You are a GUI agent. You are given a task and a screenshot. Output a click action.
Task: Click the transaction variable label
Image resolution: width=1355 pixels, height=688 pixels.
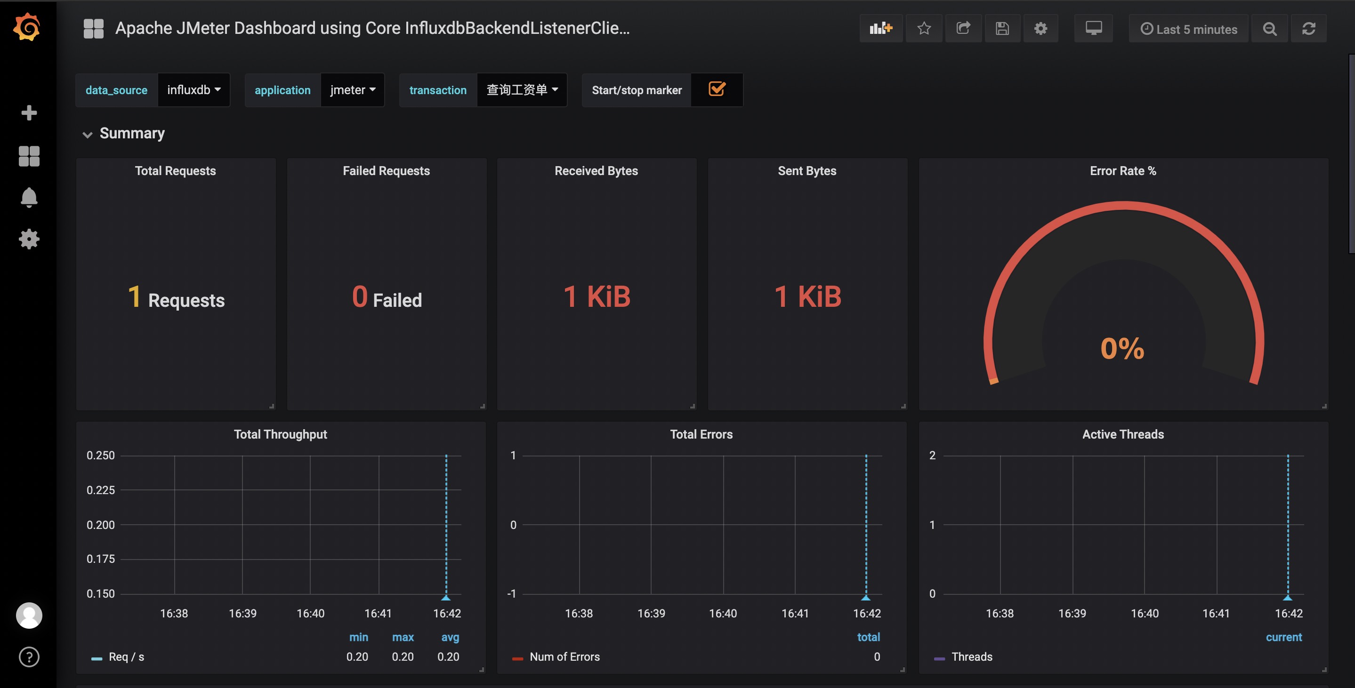click(438, 90)
